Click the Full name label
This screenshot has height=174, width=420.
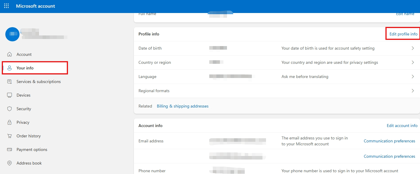147,14
